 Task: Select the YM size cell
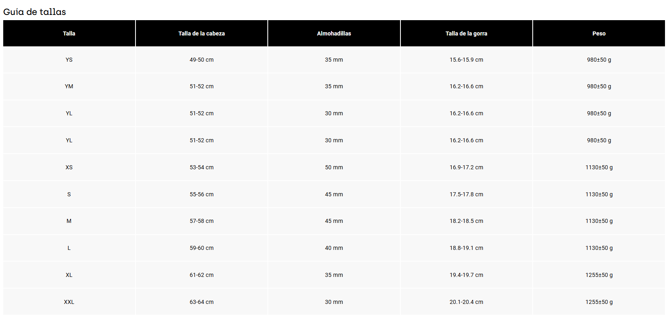pyautogui.click(x=69, y=86)
